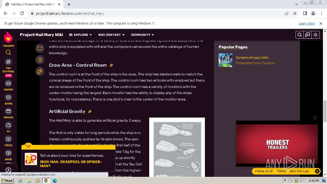This screenshot has width=327, height=184.
Task: Open the user account icon in the sidebar
Action: click(x=8, y=170)
